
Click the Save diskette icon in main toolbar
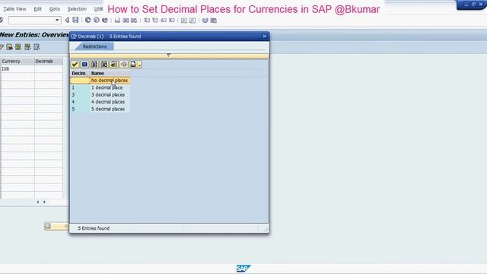pos(75,21)
